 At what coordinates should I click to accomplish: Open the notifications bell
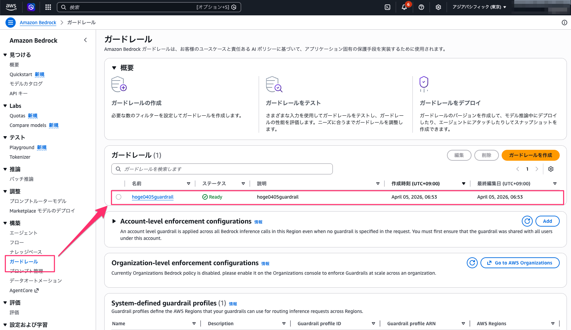click(x=404, y=7)
